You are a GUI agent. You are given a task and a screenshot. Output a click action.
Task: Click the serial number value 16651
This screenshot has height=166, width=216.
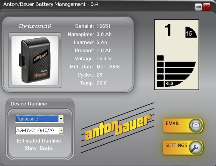(x=104, y=26)
